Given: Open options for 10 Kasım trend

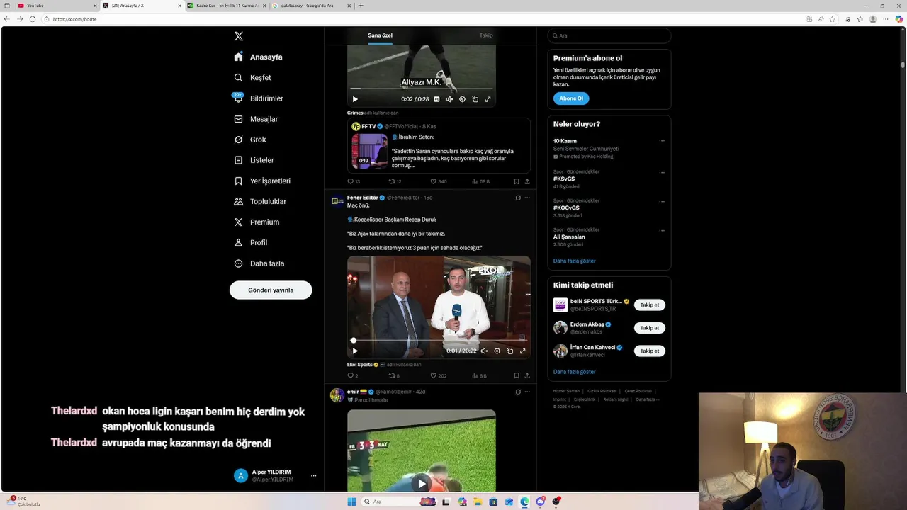Looking at the screenshot, I should coord(662,141).
